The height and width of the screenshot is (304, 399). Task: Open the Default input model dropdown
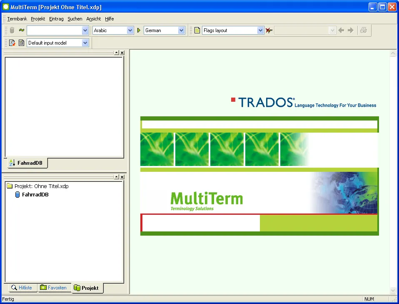[x=85, y=43]
